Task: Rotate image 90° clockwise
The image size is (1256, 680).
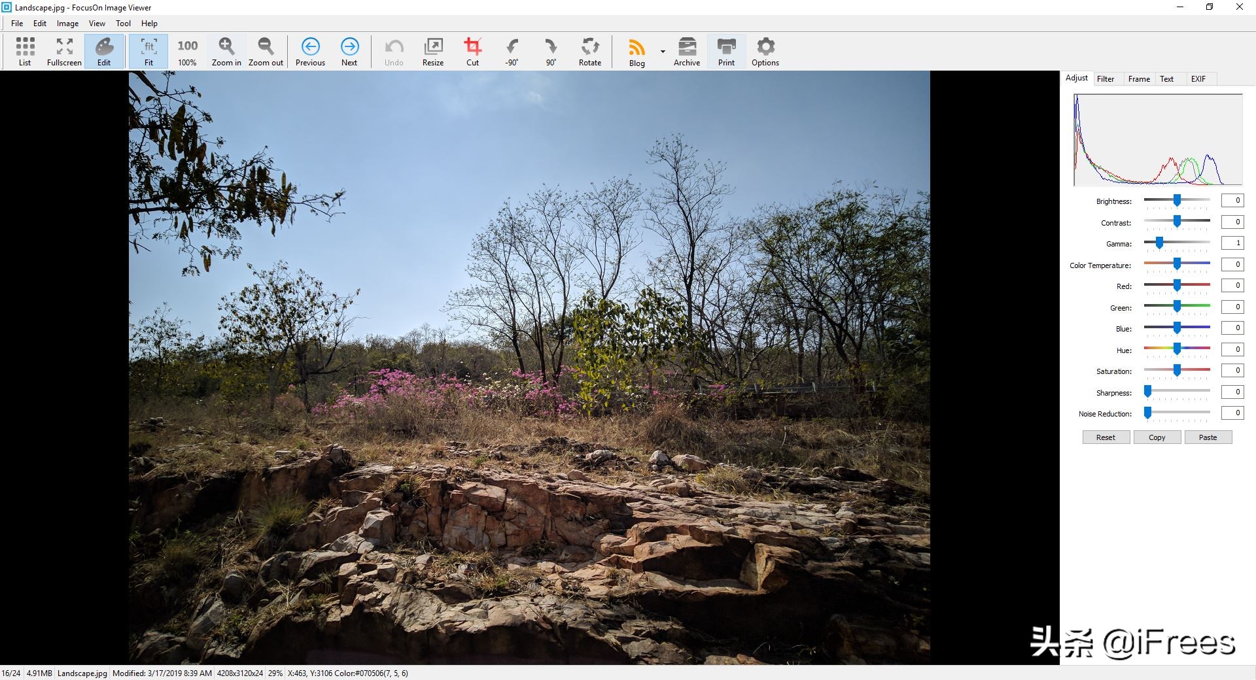Action: [x=551, y=51]
